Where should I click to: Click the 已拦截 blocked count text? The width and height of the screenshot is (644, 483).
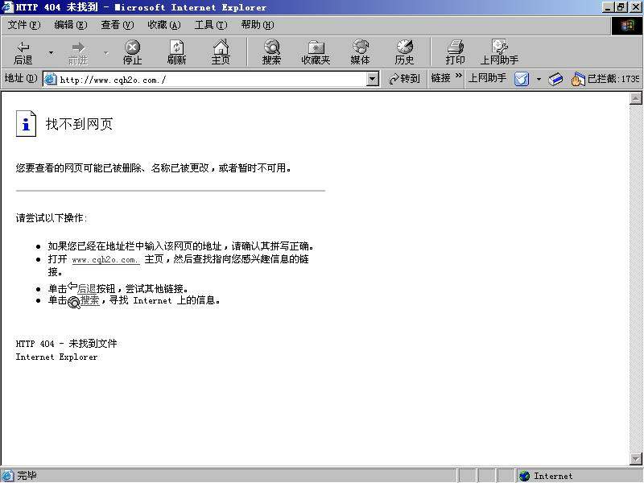tap(613, 78)
